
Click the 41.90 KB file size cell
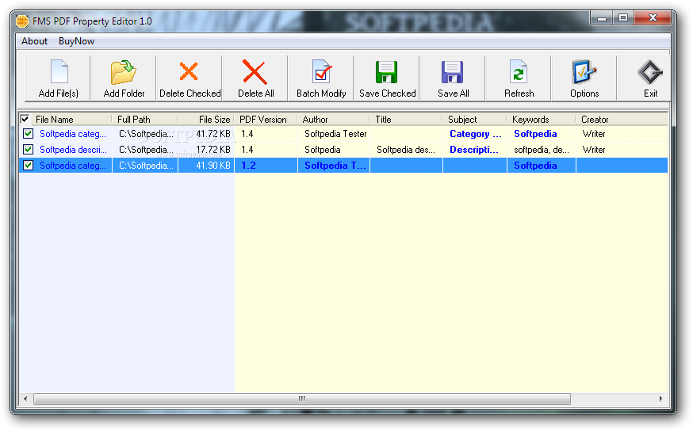213,165
